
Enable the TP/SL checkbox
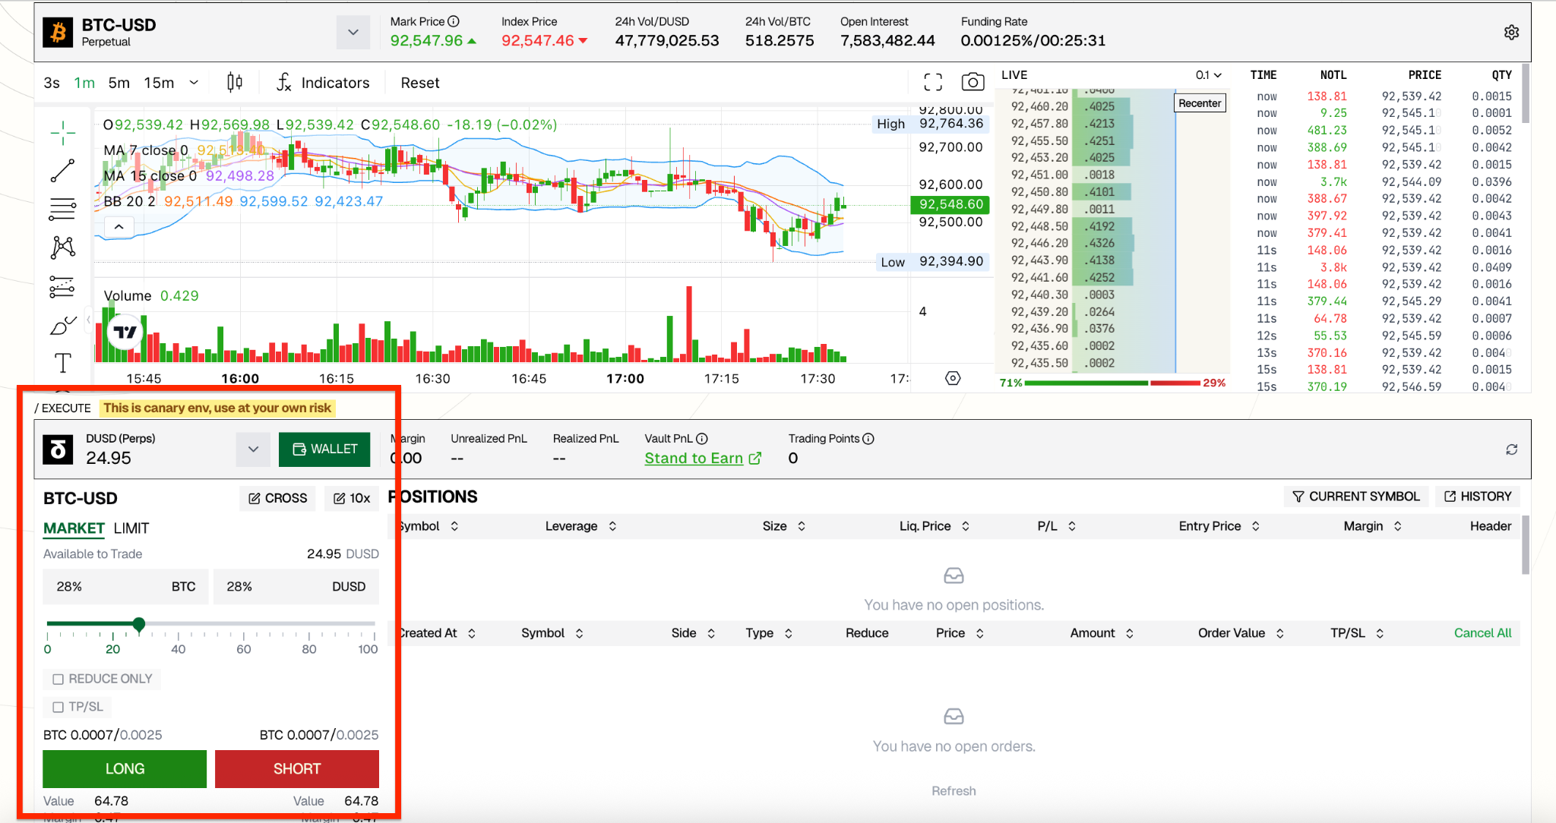point(59,707)
